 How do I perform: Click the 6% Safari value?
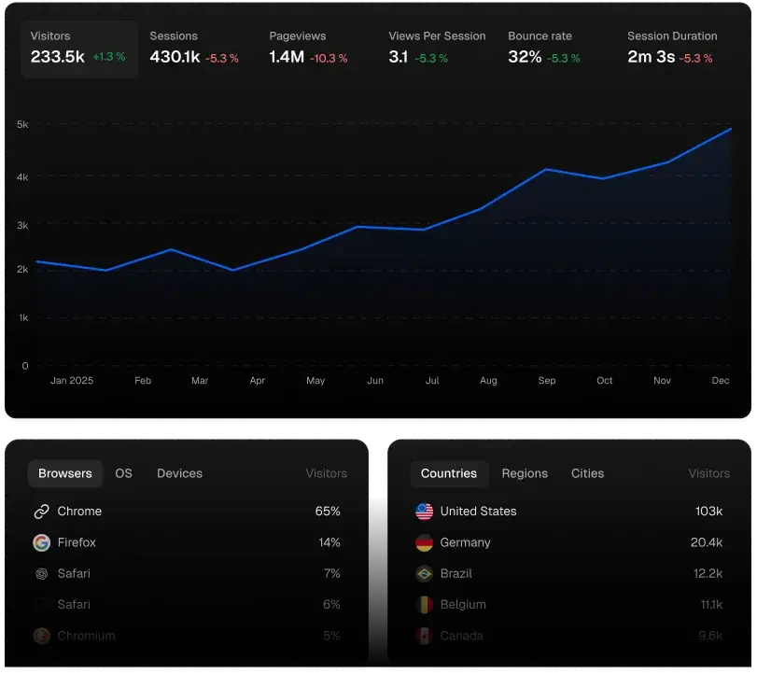[x=331, y=605]
